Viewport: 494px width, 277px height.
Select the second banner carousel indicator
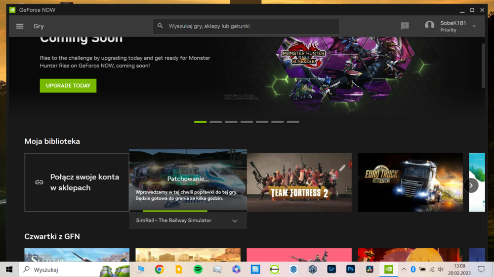[x=216, y=122]
